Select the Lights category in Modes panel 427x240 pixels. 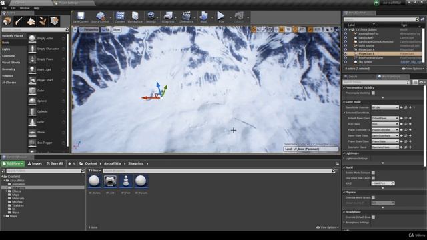click(x=6, y=49)
